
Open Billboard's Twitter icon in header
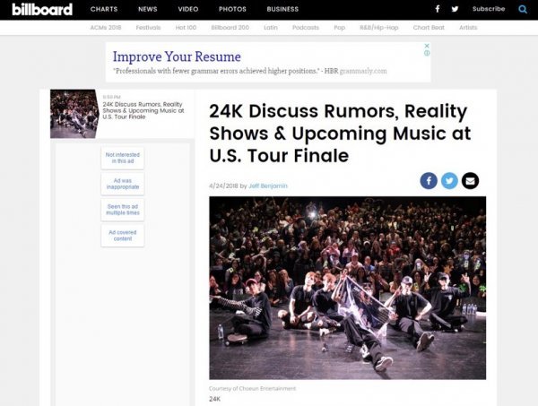(455, 9)
